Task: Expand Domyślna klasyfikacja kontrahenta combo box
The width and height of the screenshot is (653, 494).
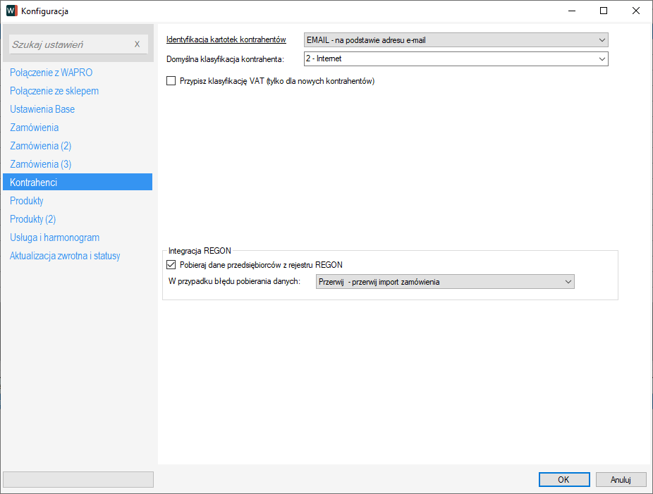Action: coord(456,58)
